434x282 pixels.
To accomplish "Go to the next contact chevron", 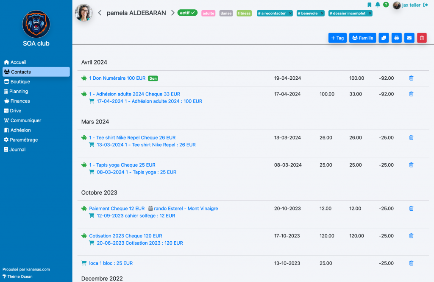I will pyautogui.click(x=172, y=13).
